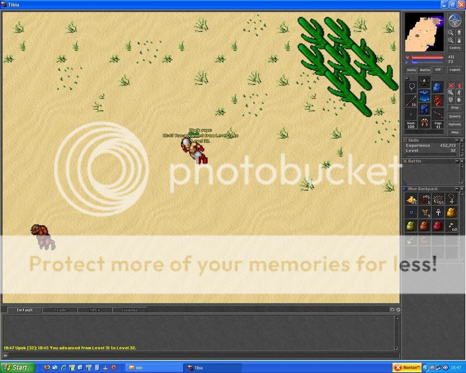Select the spear weapon slot with 16

point(411,101)
